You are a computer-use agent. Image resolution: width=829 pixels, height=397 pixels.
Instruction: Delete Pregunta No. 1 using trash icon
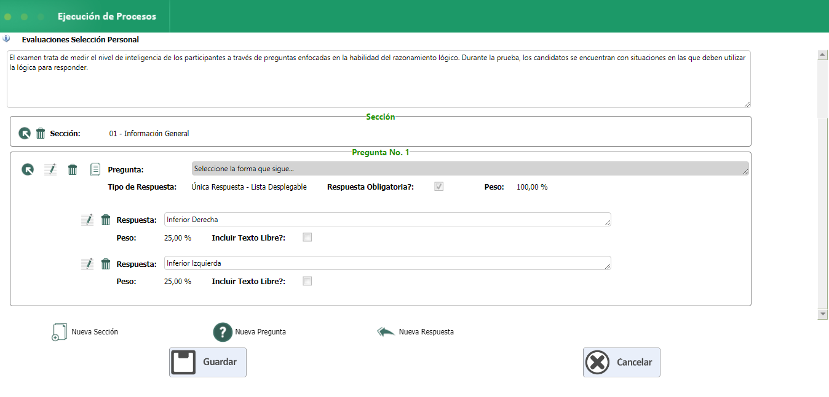[x=73, y=169]
